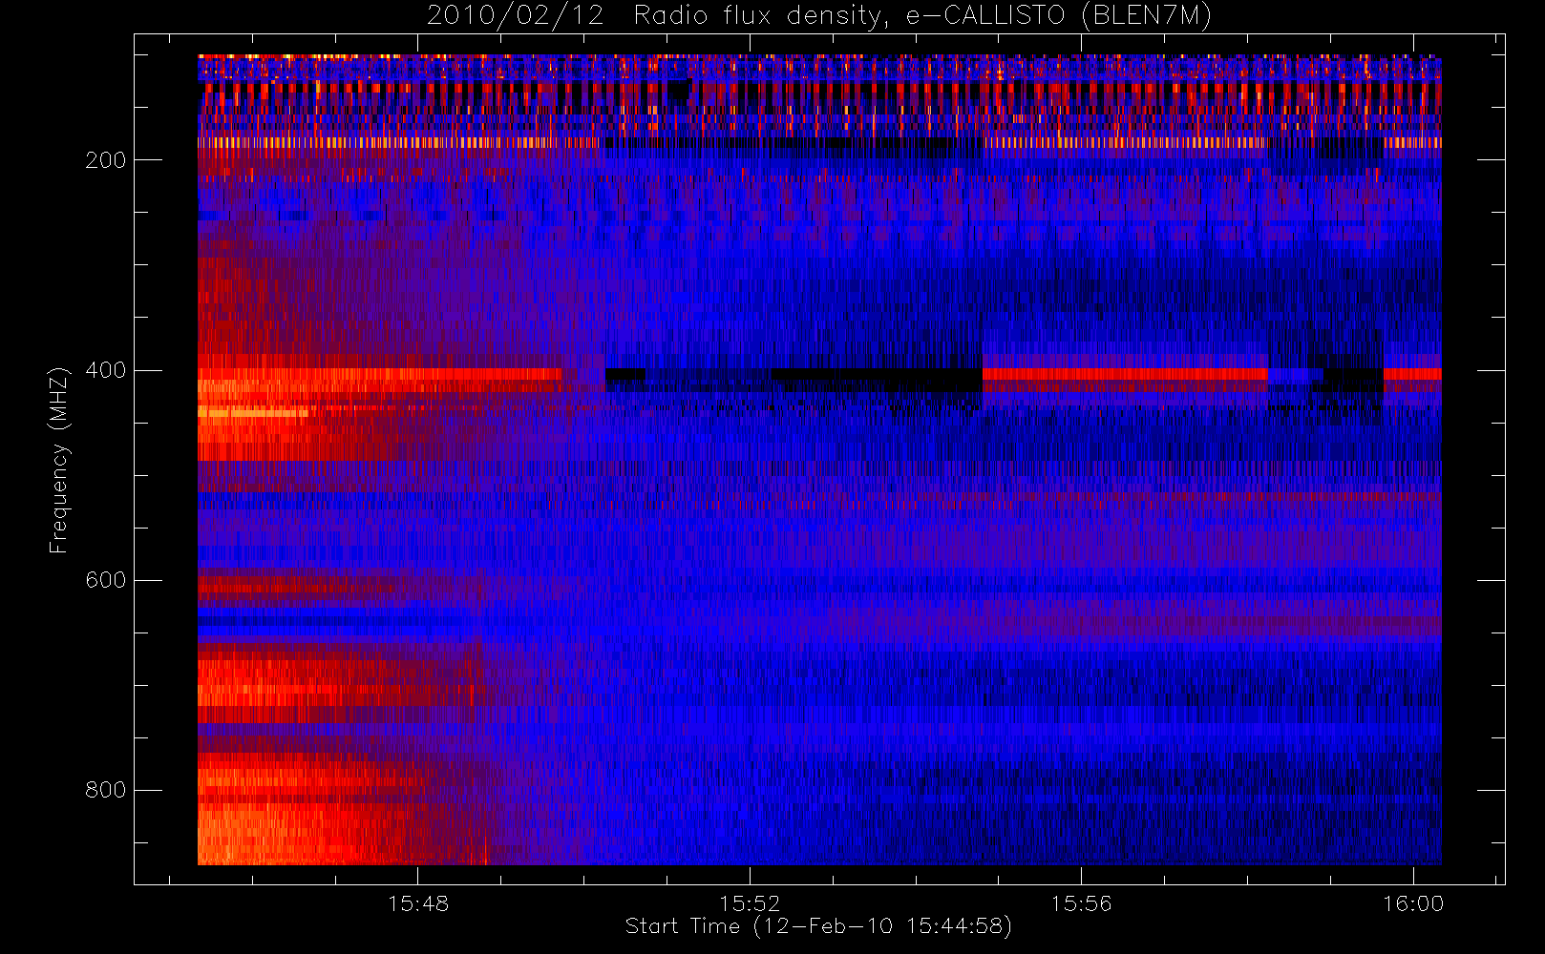Click the 'Start Time (12-Feb-10 15:44:58)' axis label
This screenshot has height=954, width=1545.
tap(818, 926)
